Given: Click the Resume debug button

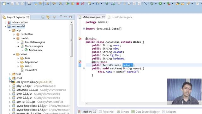Looking at the screenshot, I should coord(68,3).
